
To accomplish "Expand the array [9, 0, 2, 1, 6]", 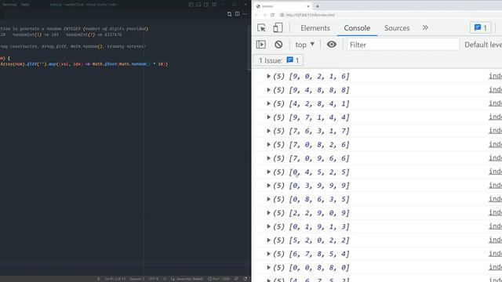I will (268, 76).
